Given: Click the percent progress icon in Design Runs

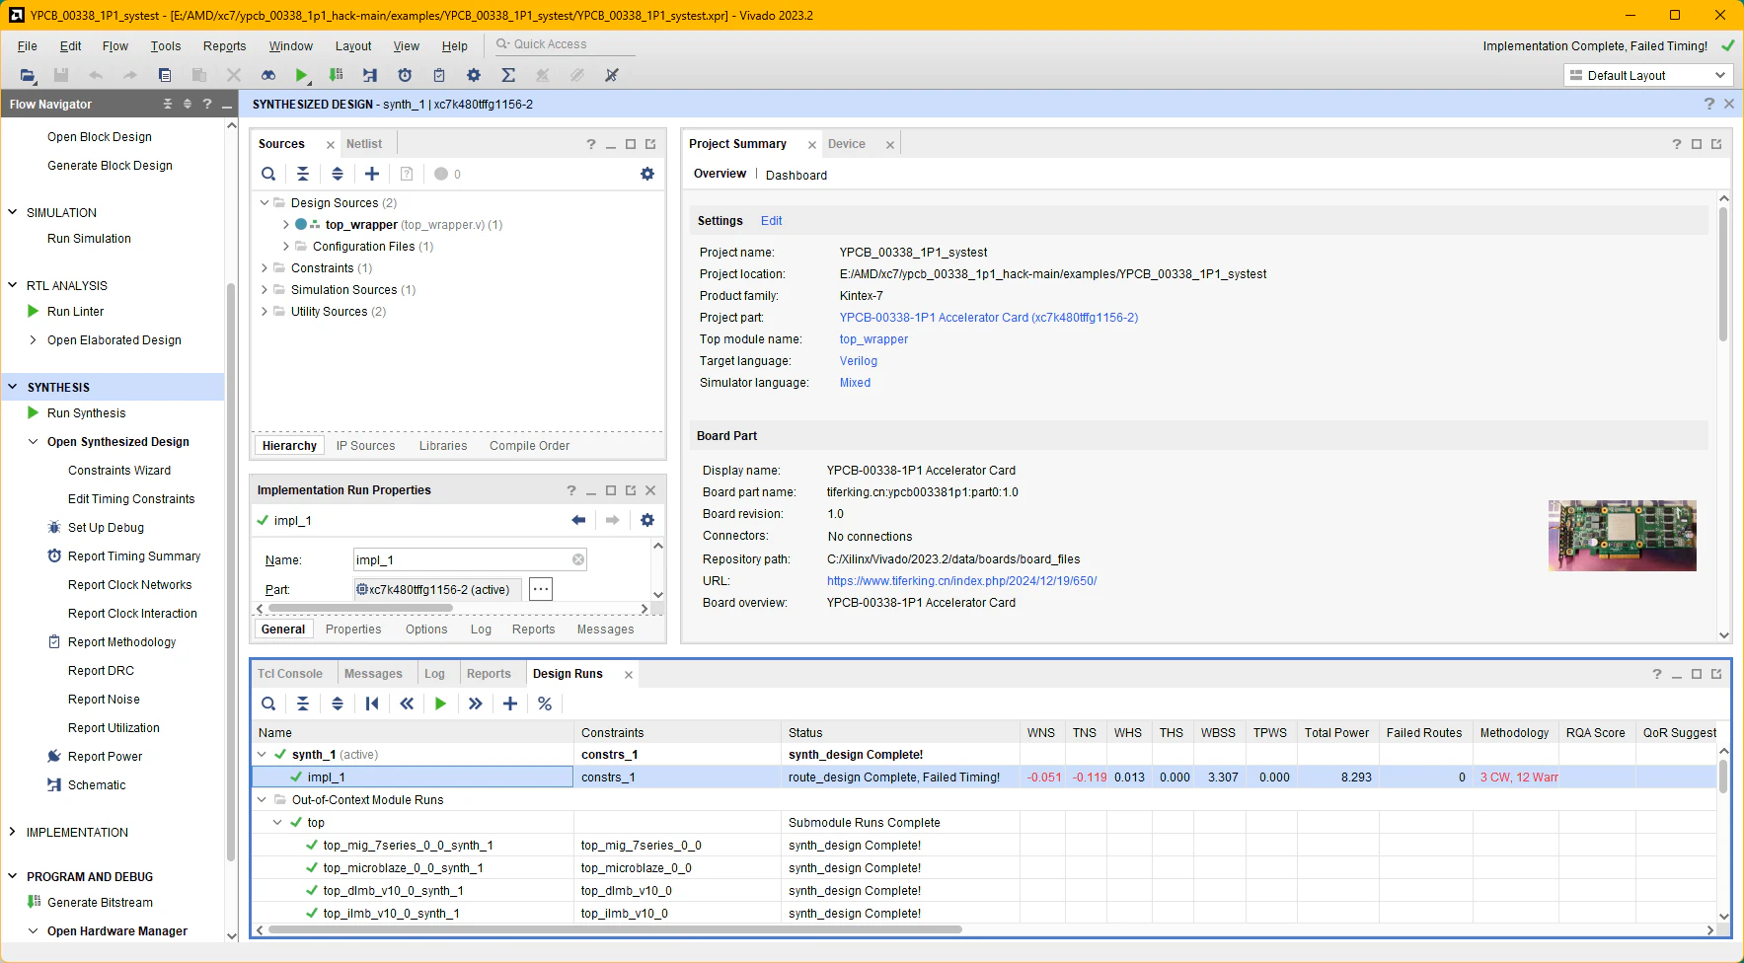Looking at the screenshot, I should 545,704.
